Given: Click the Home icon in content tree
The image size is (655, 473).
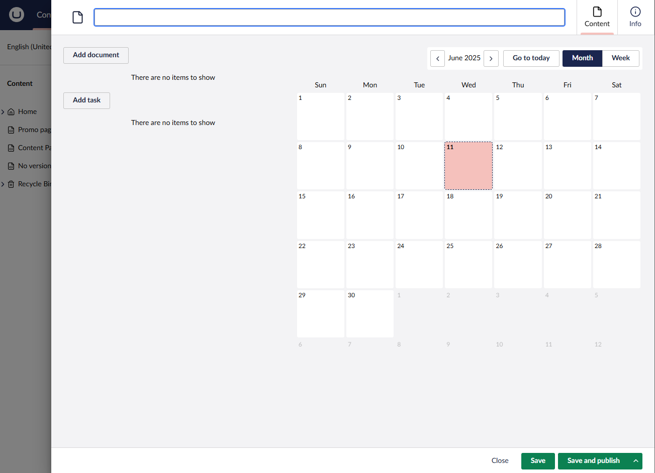Looking at the screenshot, I should (11, 112).
